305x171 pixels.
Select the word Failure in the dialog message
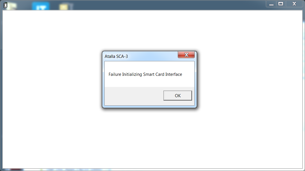(x=115, y=74)
